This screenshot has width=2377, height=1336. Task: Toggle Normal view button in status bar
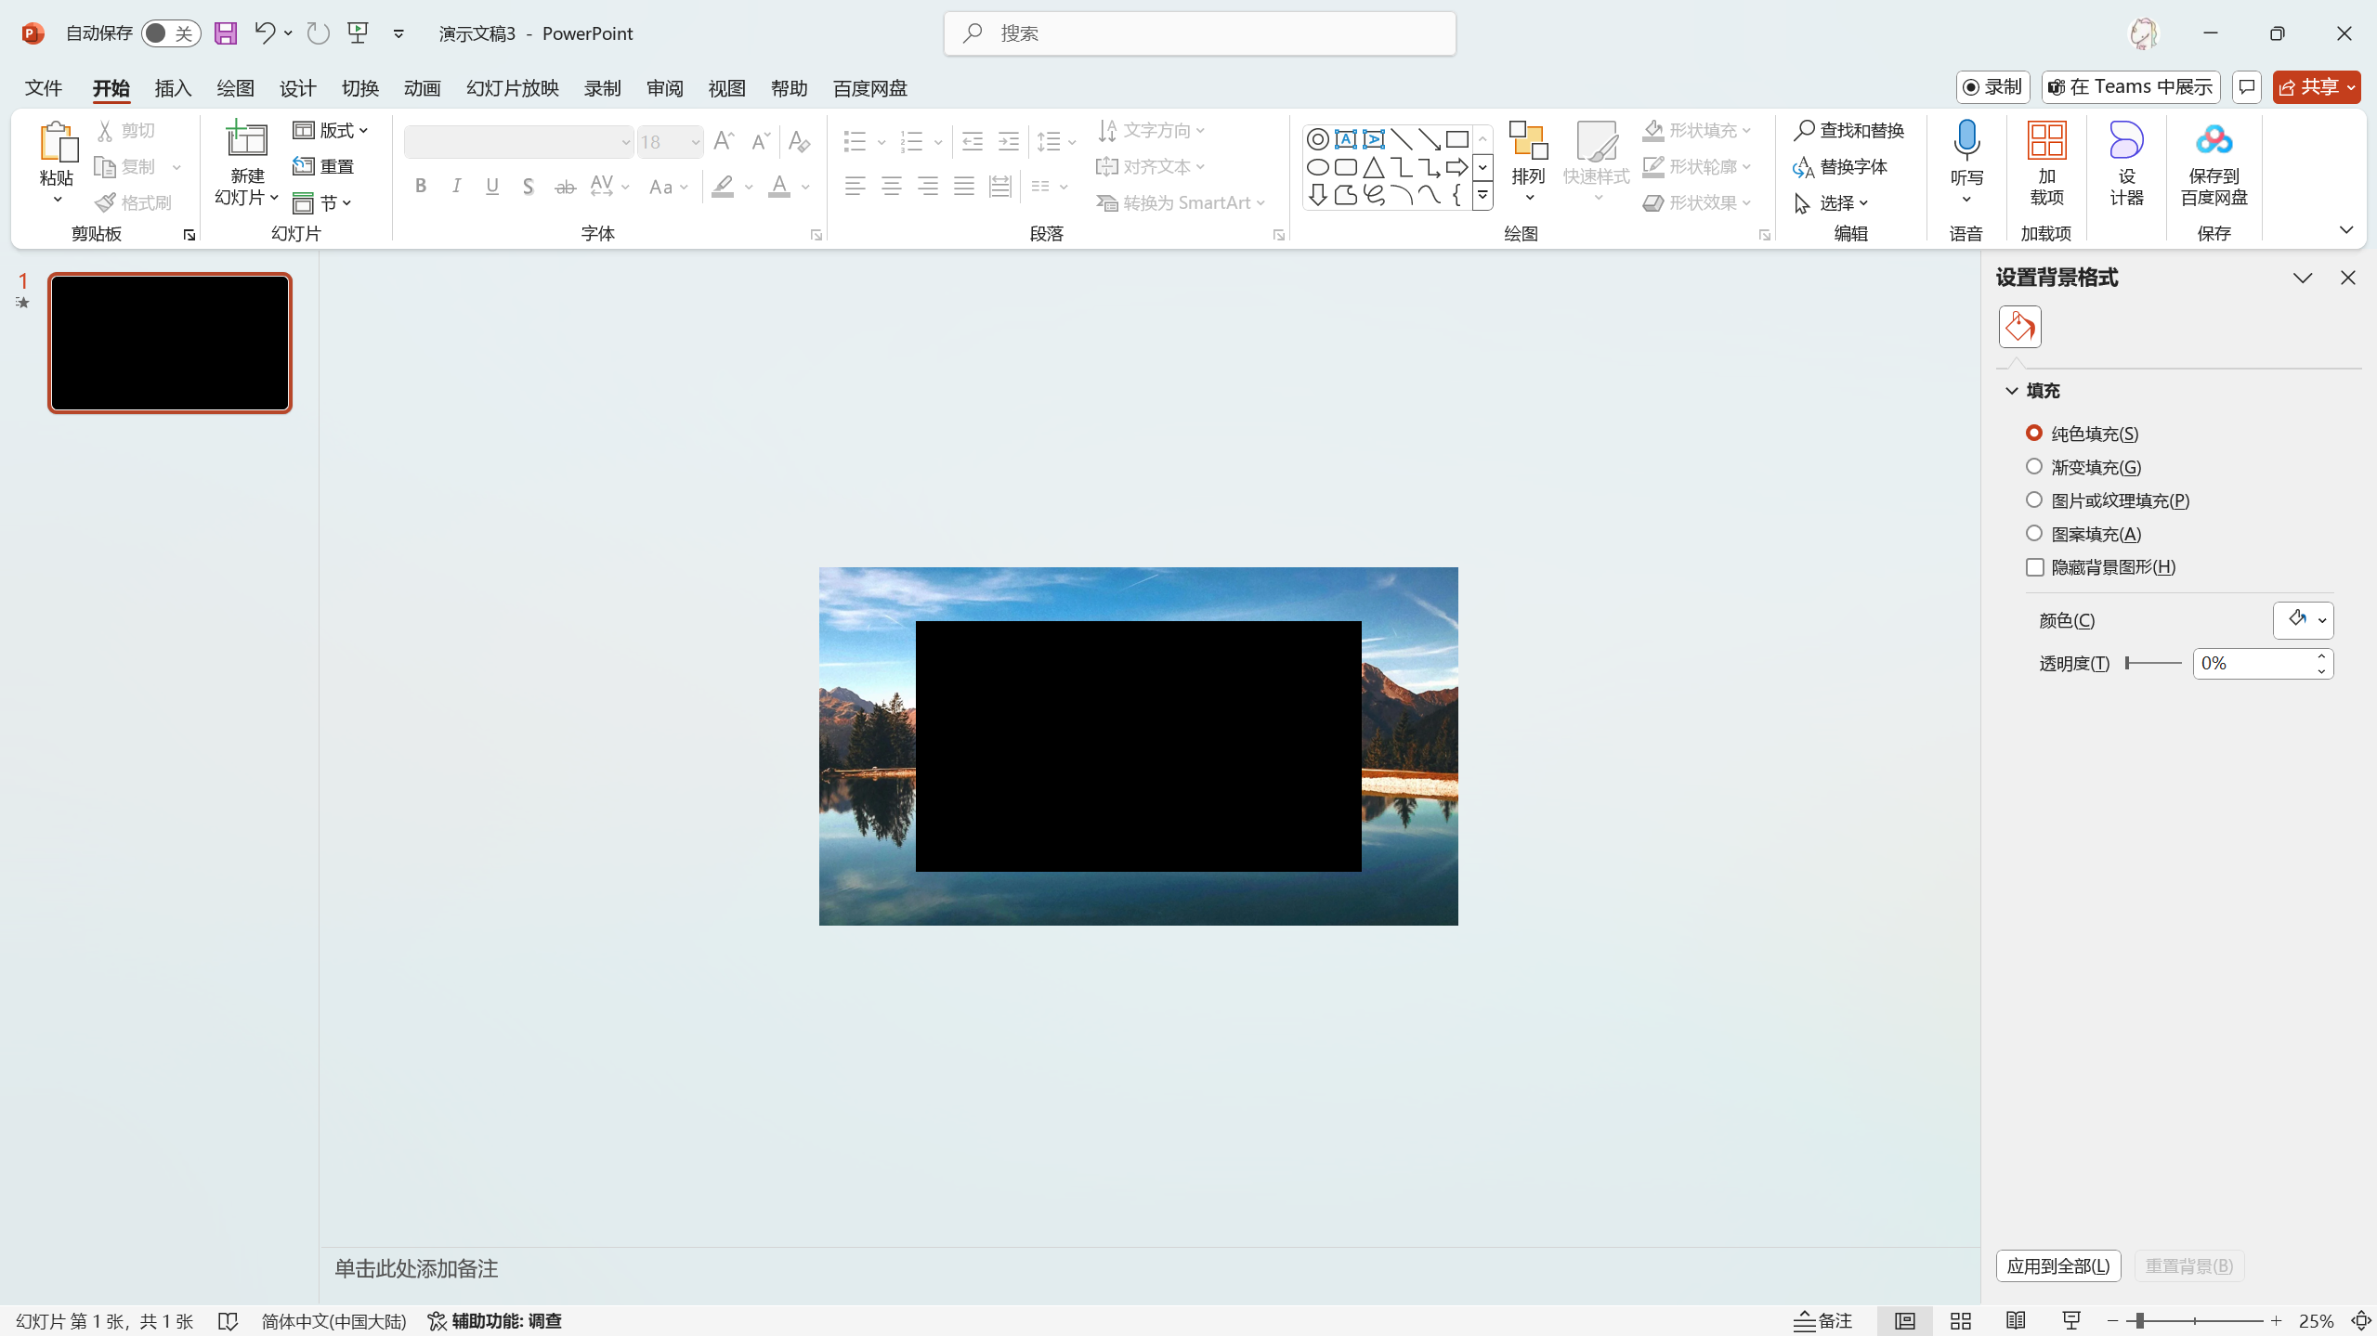[1904, 1320]
